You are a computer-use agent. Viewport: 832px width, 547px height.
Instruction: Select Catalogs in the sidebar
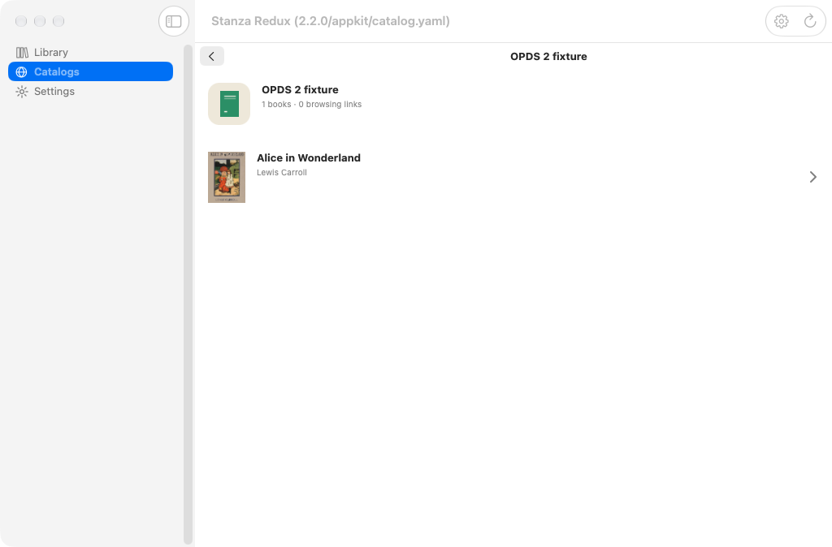91,71
